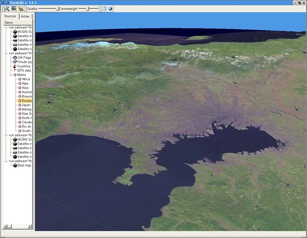Select the yellow ruler measuring tool
307x238 pixels.
pos(20,8)
